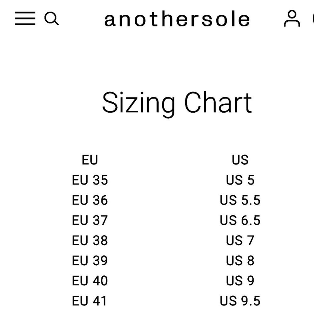Select the EU 40 size cell
314x314 pixels.
click(x=90, y=280)
